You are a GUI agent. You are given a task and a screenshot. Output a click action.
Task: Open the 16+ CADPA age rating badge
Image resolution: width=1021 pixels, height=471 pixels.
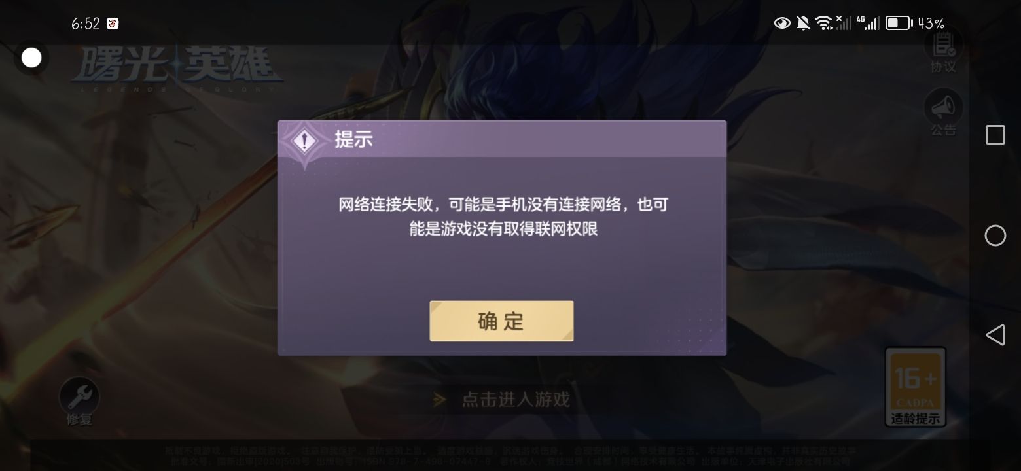pyautogui.click(x=915, y=387)
